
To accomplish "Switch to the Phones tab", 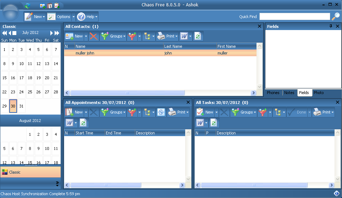I will [273, 93].
